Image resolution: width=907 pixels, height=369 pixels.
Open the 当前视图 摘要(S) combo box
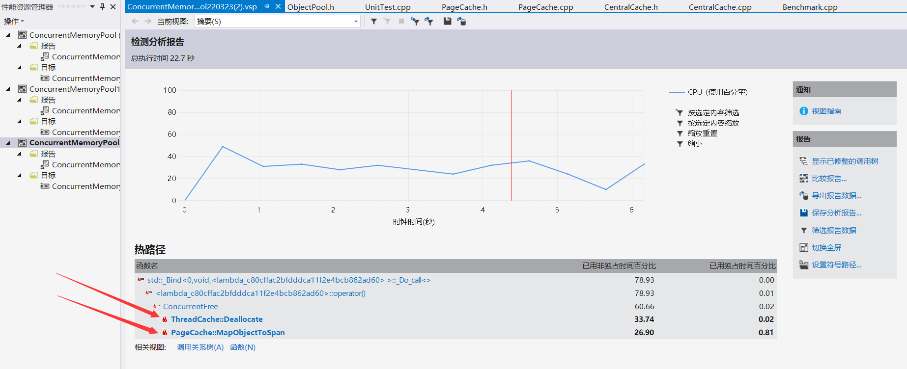[278, 21]
